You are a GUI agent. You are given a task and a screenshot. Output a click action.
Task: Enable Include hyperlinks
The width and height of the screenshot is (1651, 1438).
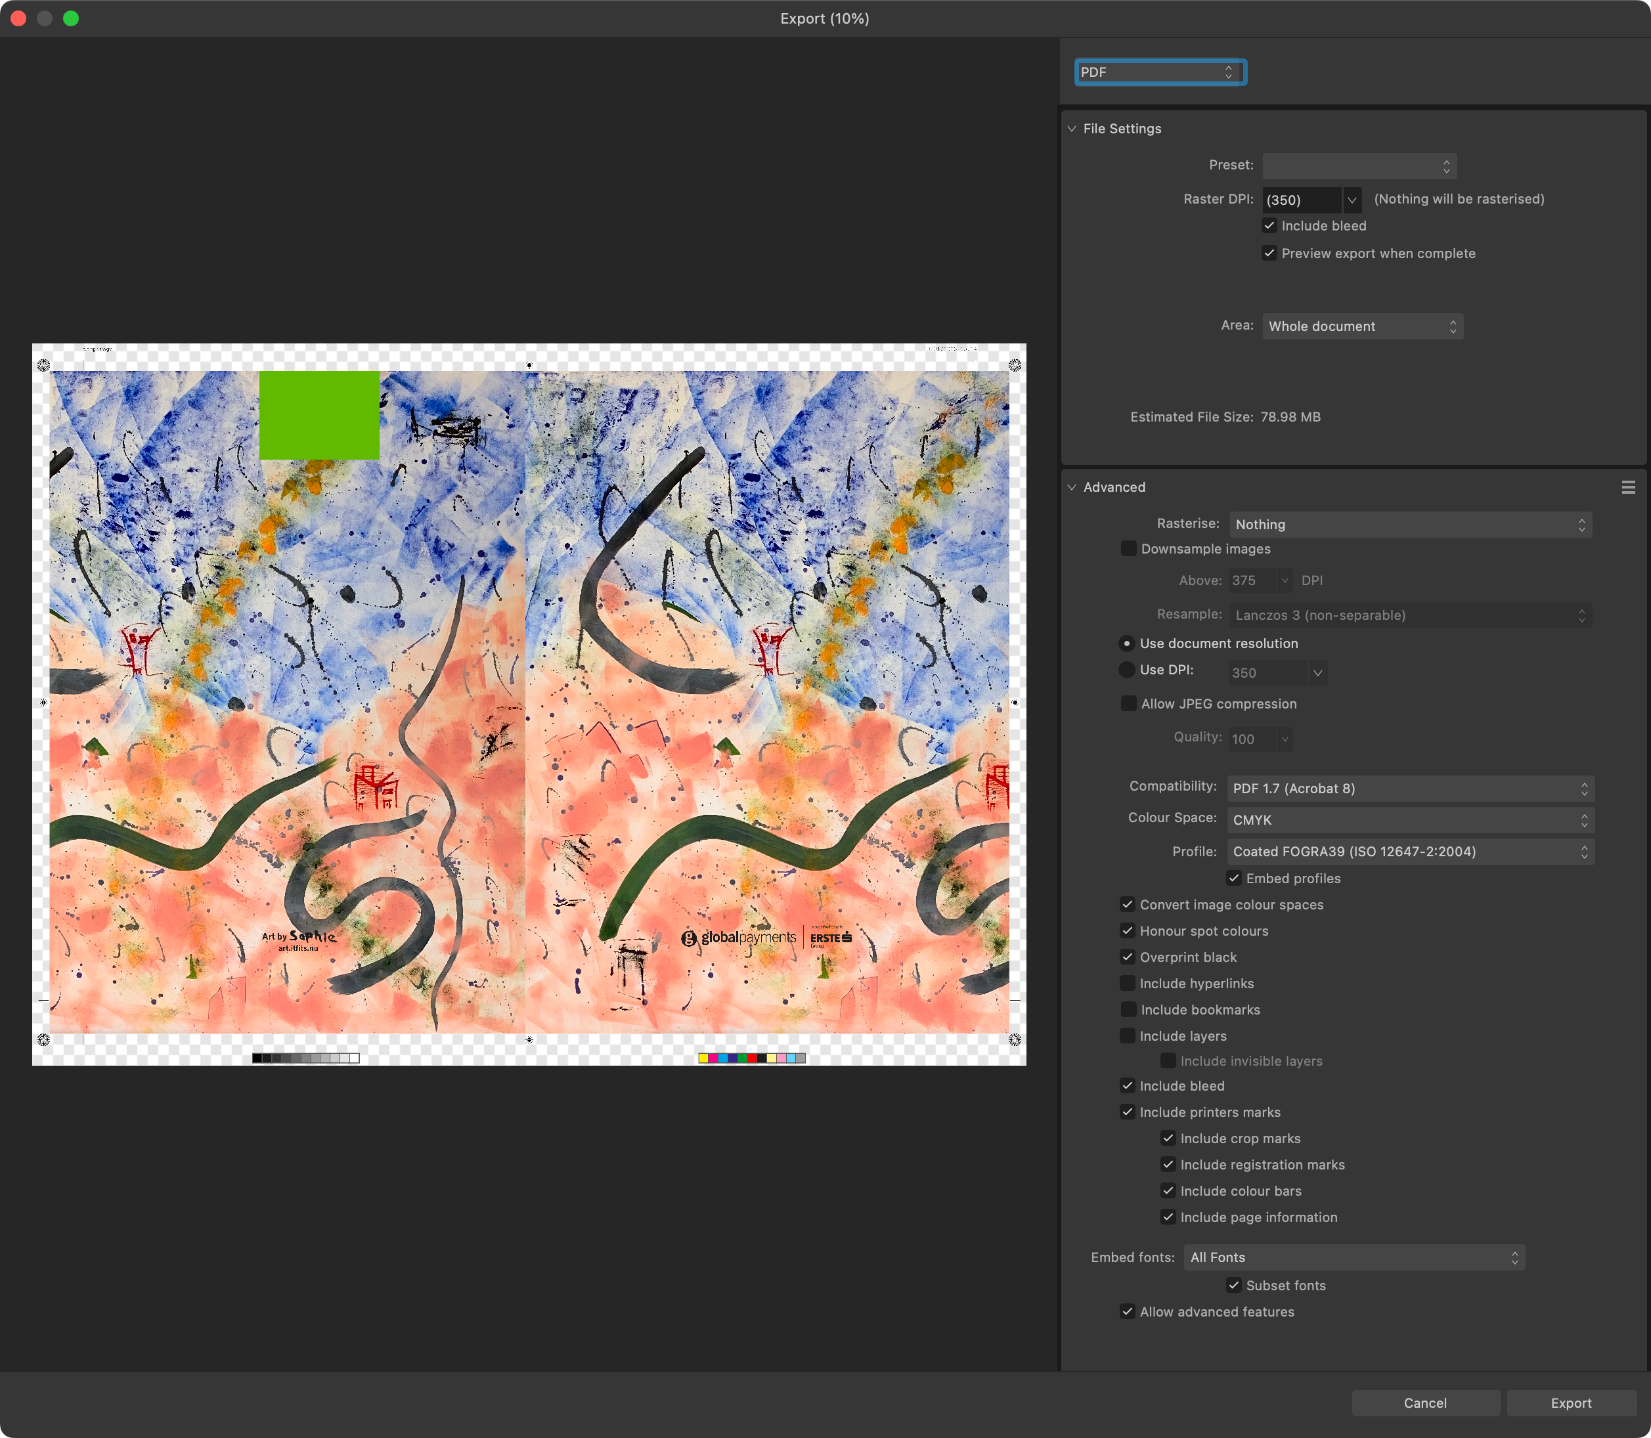click(1128, 984)
